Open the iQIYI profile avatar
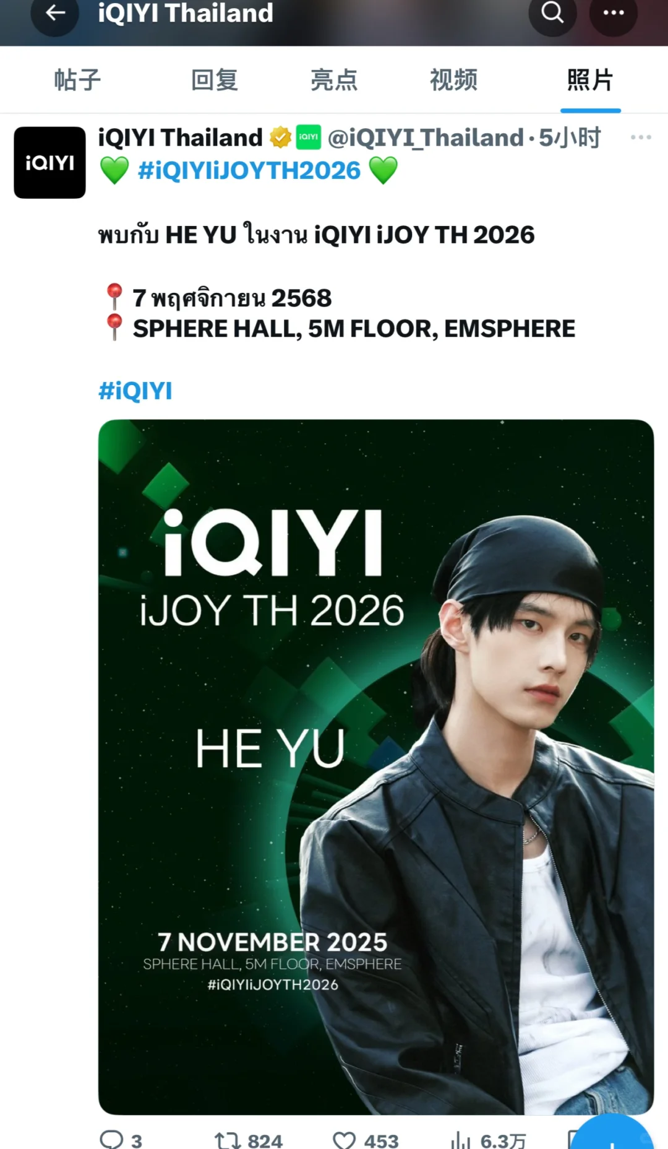 (x=49, y=163)
